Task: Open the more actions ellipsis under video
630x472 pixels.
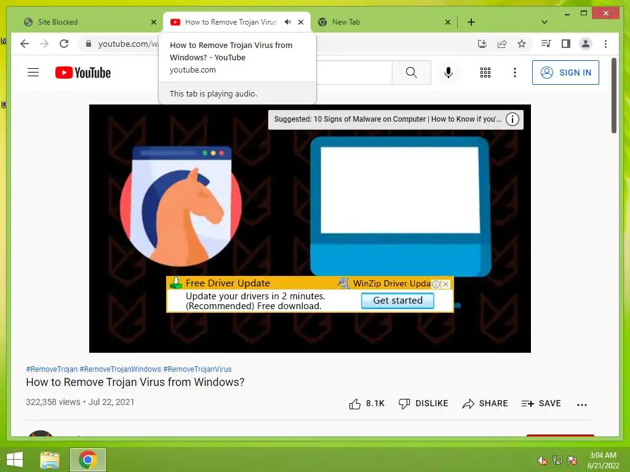Action: [582, 404]
